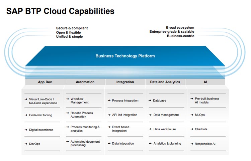Click the 'Database' item
The image size is (251, 161).
coord(159,101)
